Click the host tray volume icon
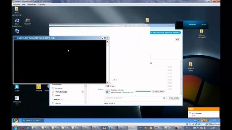 pyautogui.click(x=205, y=128)
